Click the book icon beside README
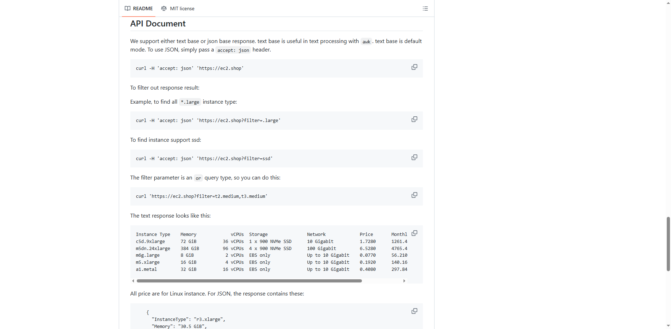This screenshot has width=671, height=329. point(127,8)
